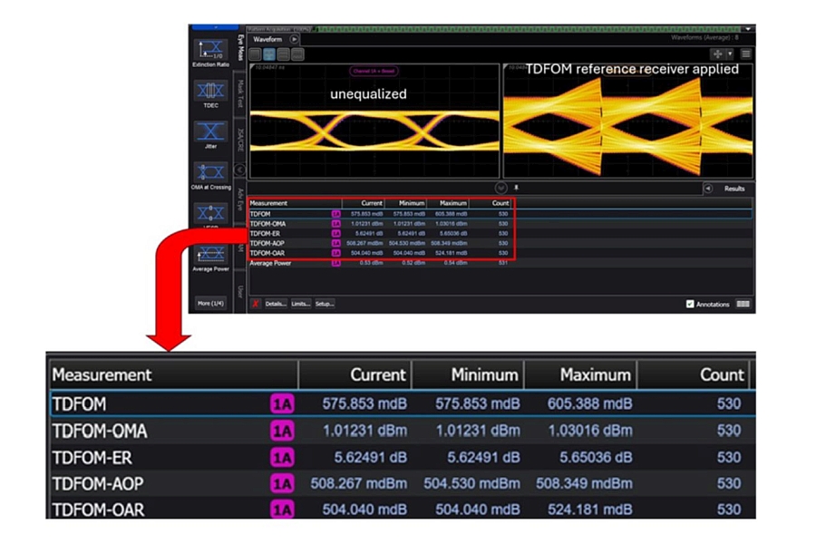Switch to the Mask Test vertical tab

[x=240, y=93]
